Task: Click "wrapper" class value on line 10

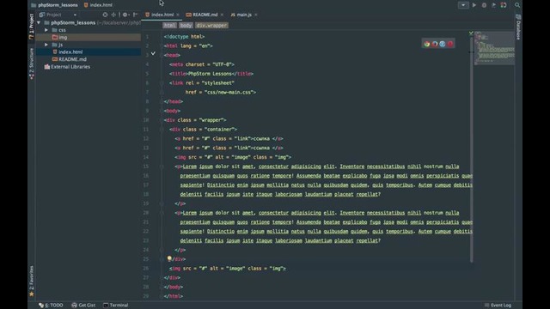Action: [212, 120]
